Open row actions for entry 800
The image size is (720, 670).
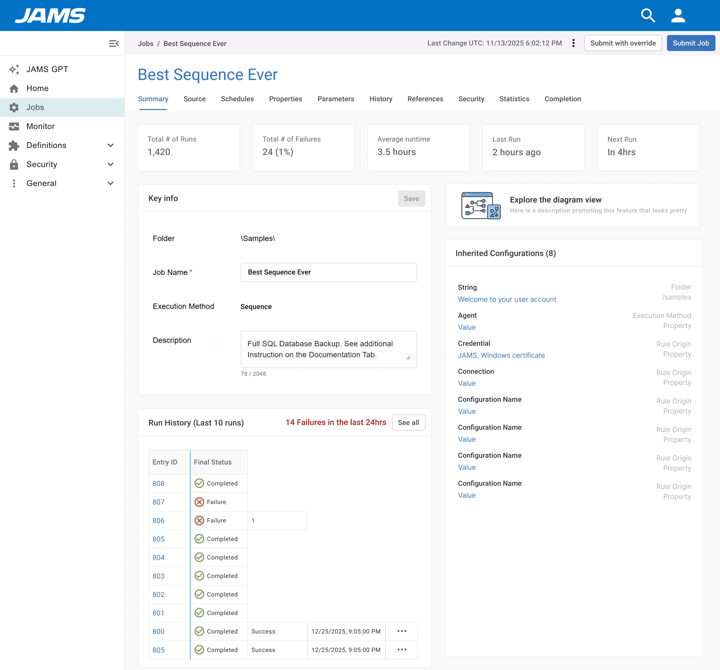coord(402,631)
